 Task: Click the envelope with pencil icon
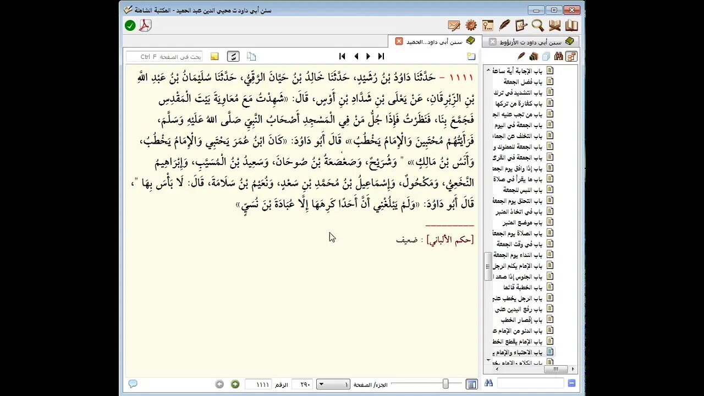[454, 25]
